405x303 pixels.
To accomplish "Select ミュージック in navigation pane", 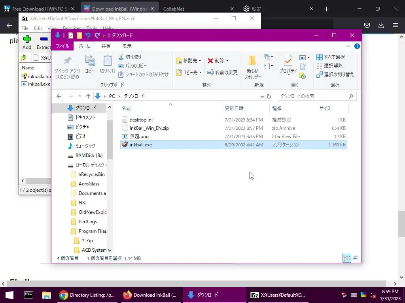I will [81, 146].
